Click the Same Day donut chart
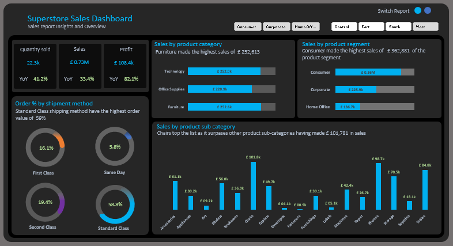This screenshot has width=453, height=246. 115,146
